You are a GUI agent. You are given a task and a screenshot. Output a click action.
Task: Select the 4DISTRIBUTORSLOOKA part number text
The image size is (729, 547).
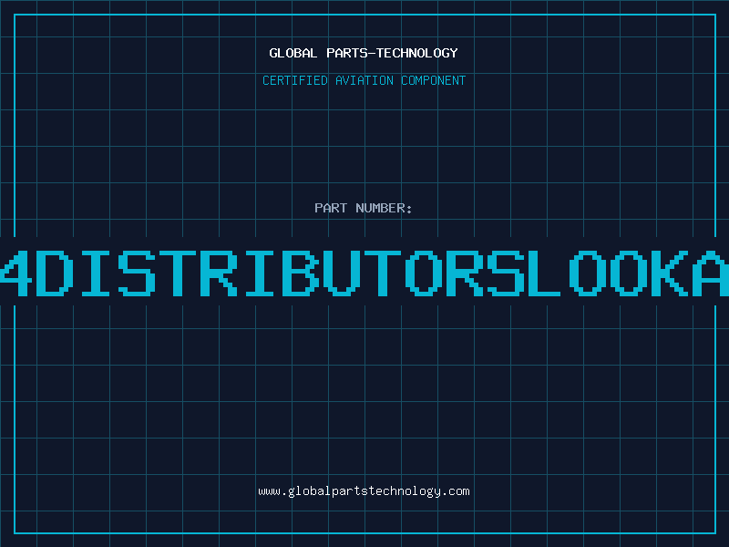pos(364,273)
